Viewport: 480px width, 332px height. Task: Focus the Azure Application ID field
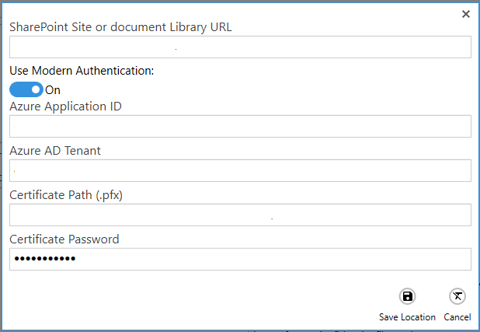(x=240, y=126)
